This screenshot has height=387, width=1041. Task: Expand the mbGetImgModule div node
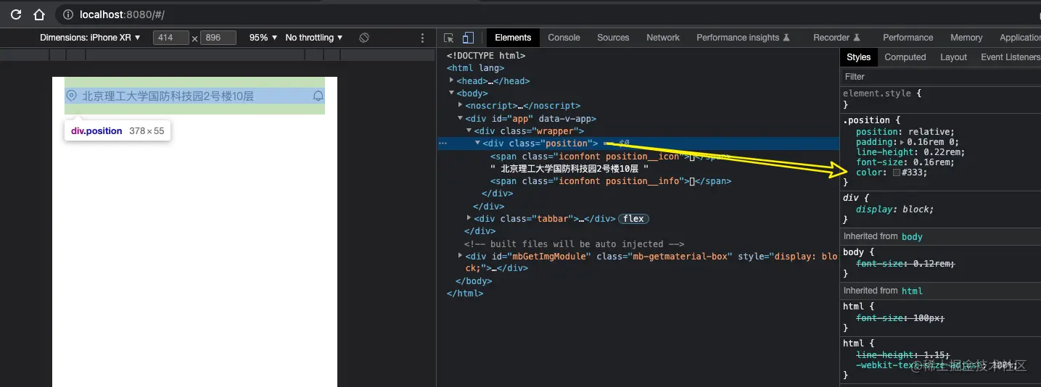pos(460,255)
